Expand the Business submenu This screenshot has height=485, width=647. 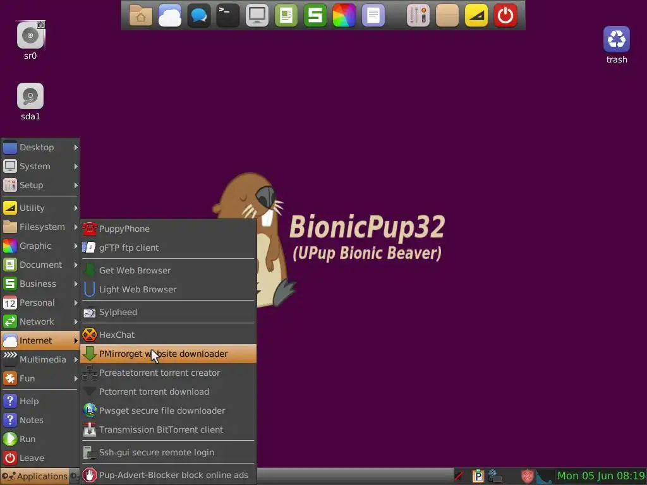(40, 284)
